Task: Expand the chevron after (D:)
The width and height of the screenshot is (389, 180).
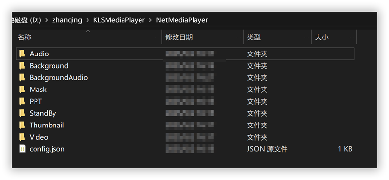Action: pyautogui.click(x=47, y=20)
